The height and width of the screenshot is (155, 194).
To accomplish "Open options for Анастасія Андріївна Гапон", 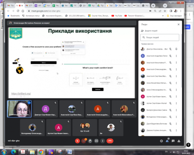I will [176, 56].
